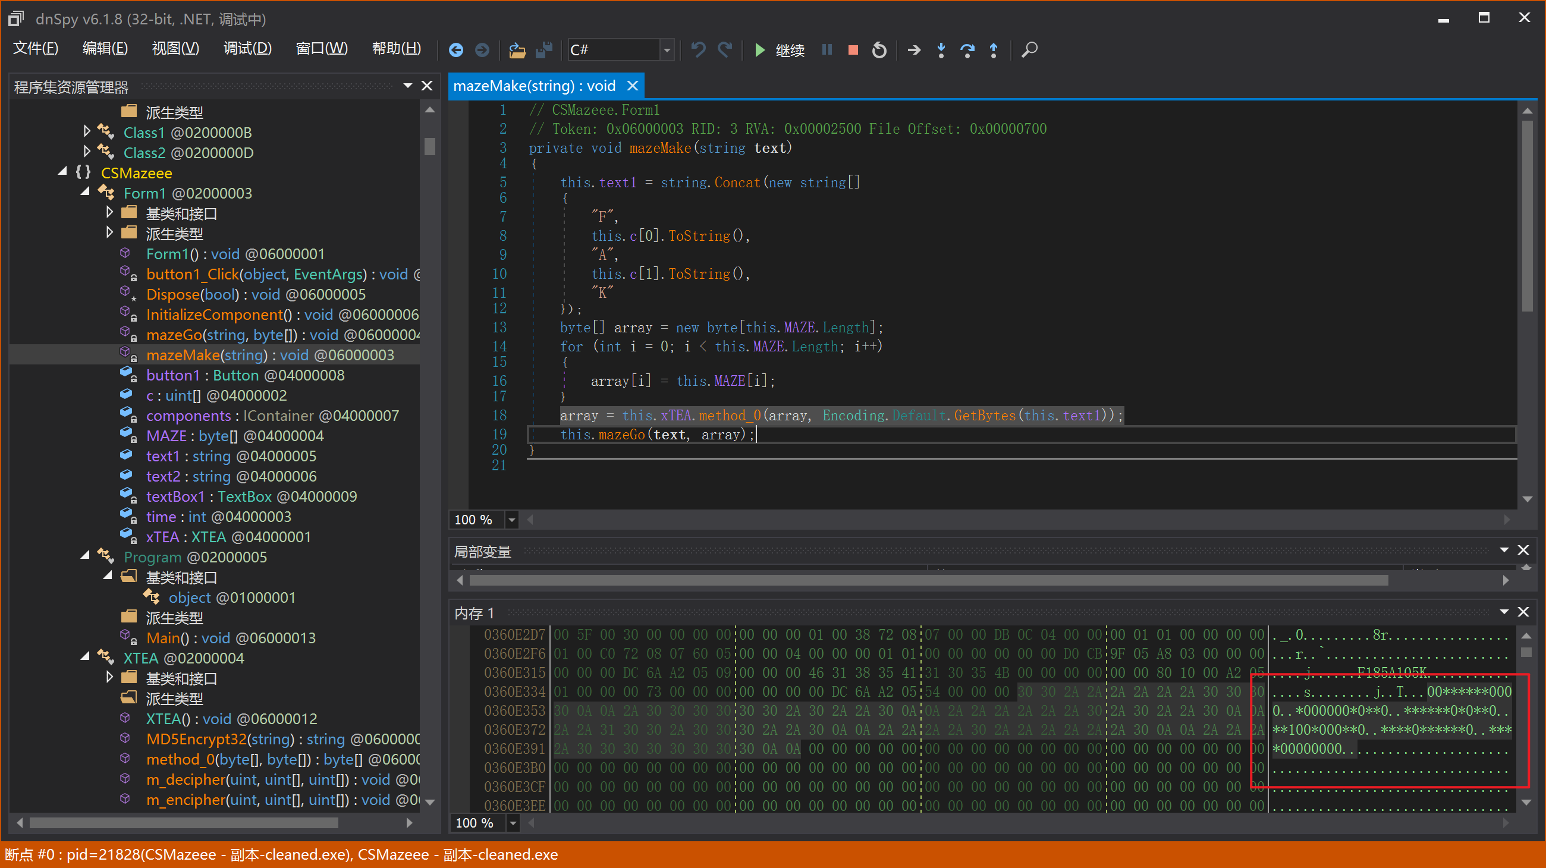Expand 基类和接口 under Form1
This screenshot has height=868, width=1546.
(109, 212)
